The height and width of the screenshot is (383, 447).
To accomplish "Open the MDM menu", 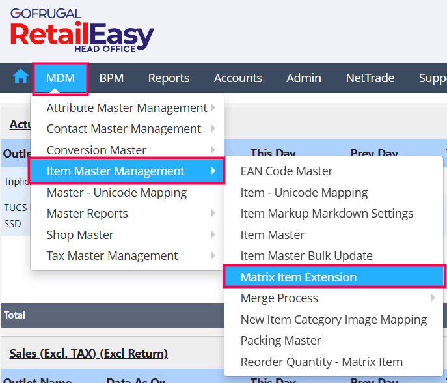I will 60,78.
